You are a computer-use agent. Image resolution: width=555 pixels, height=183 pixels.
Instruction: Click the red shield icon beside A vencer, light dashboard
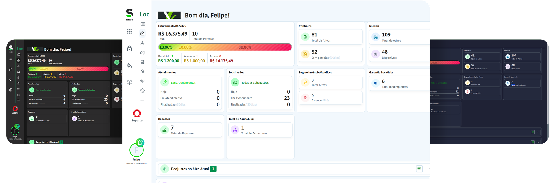click(305, 98)
